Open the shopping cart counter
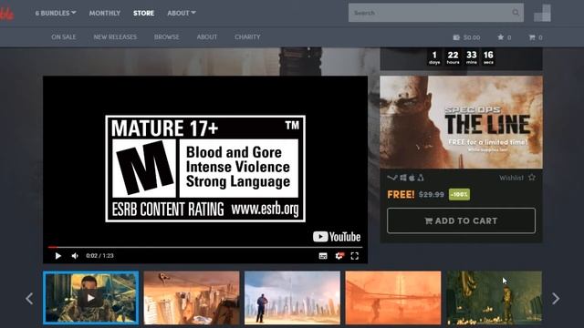The image size is (584, 328). (x=536, y=37)
